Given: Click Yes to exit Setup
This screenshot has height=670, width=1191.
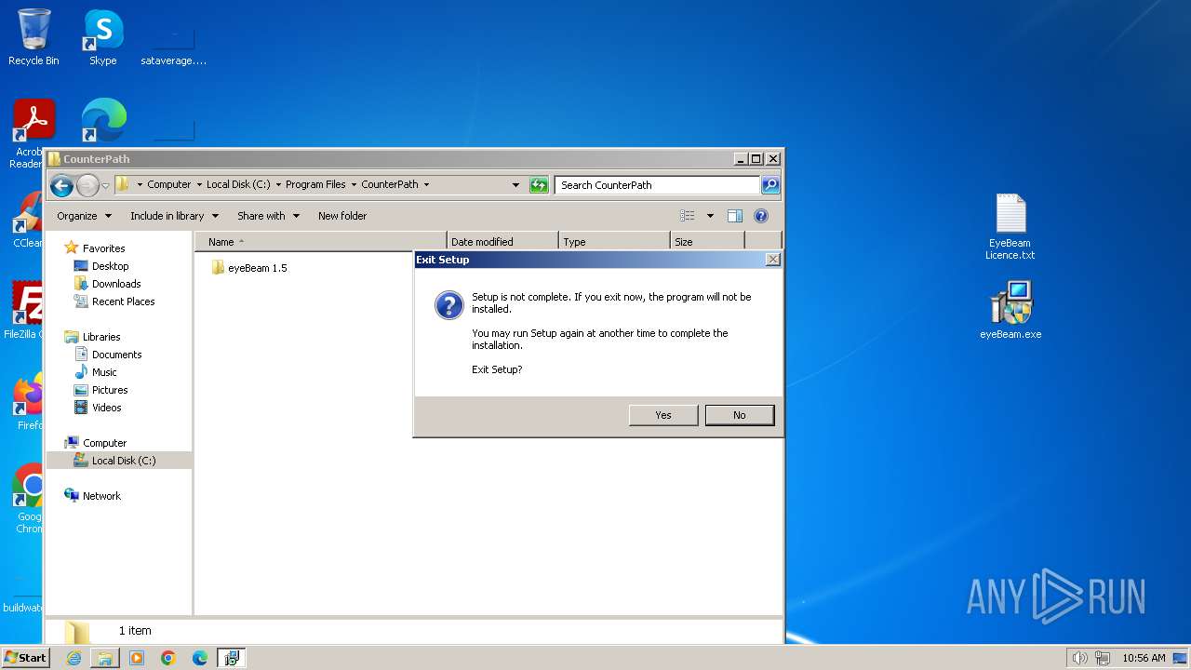Looking at the screenshot, I should (663, 415).
